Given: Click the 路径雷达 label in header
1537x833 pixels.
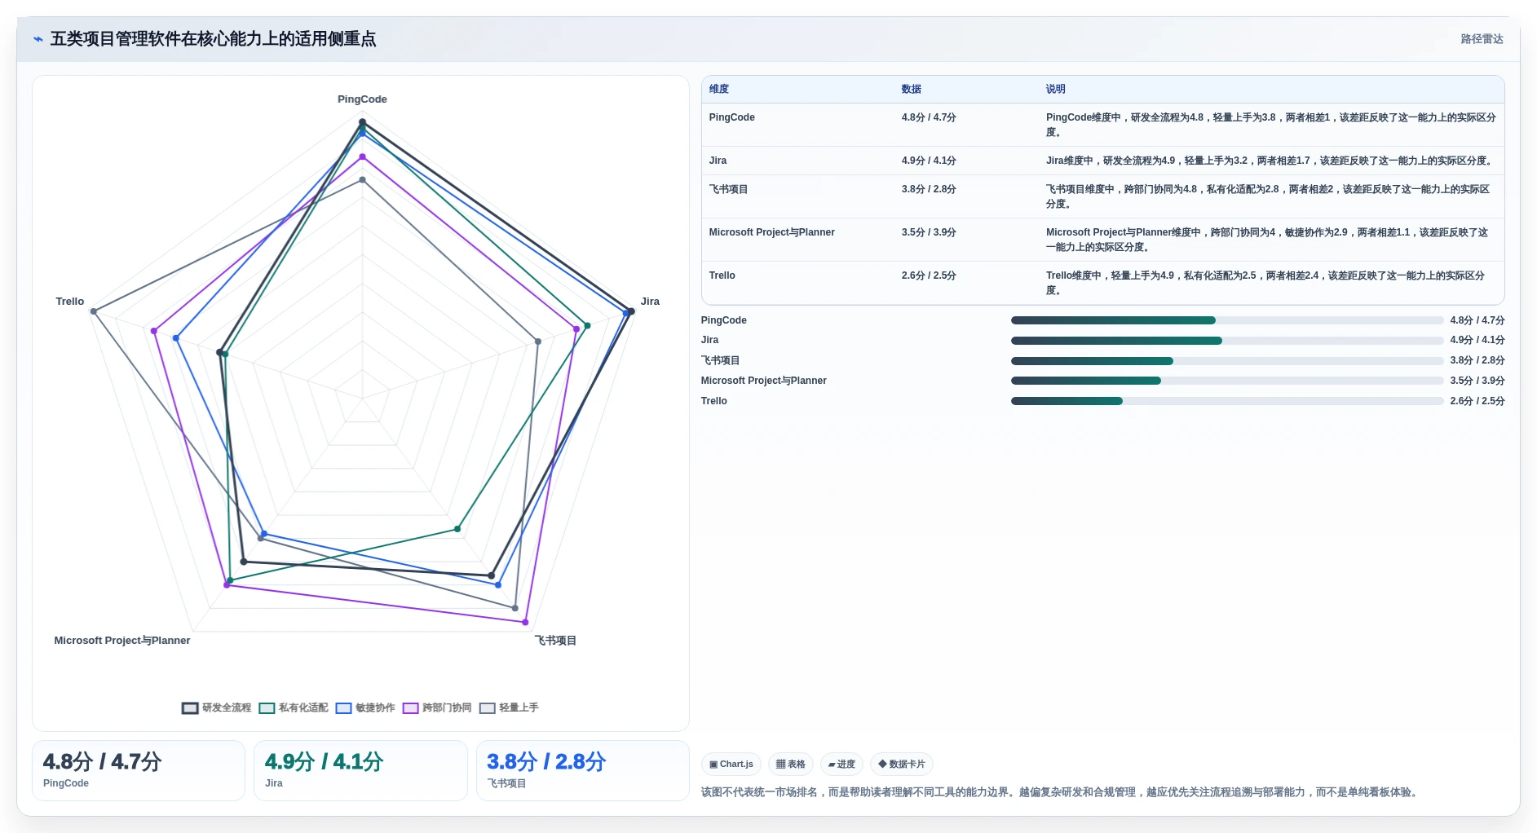Looking at the screenshot, I should (x=1482, y=39).
